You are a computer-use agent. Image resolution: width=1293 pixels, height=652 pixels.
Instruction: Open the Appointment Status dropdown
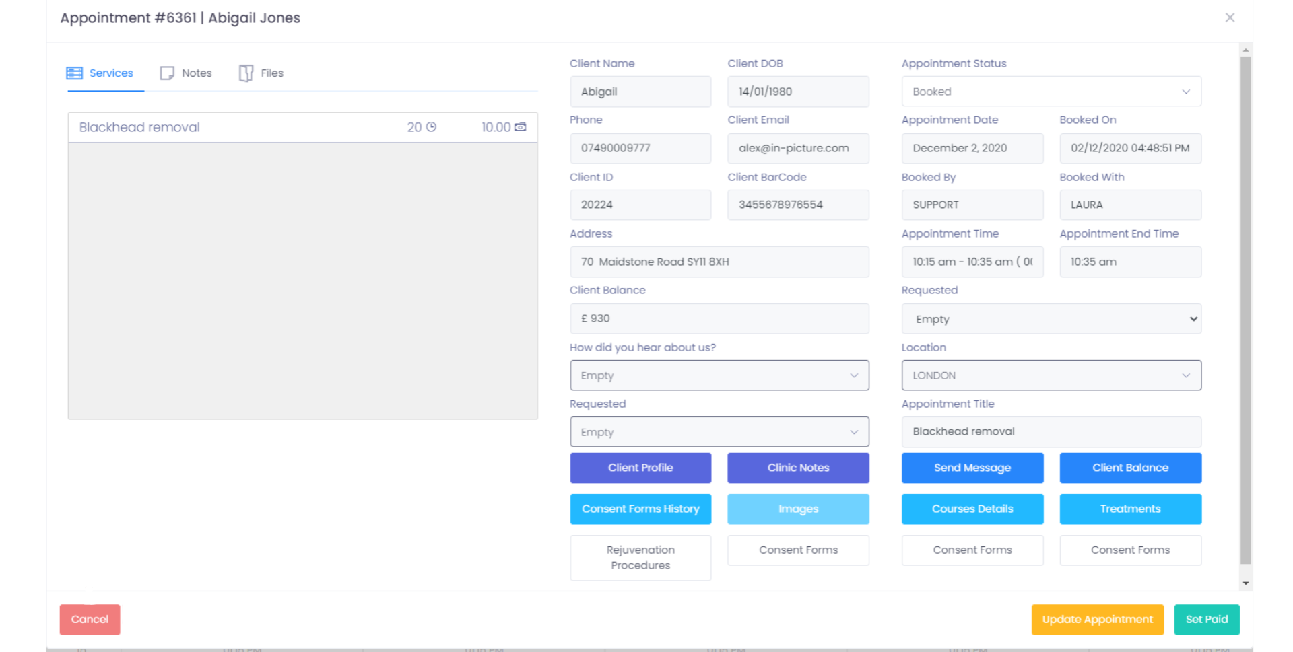1051,91
